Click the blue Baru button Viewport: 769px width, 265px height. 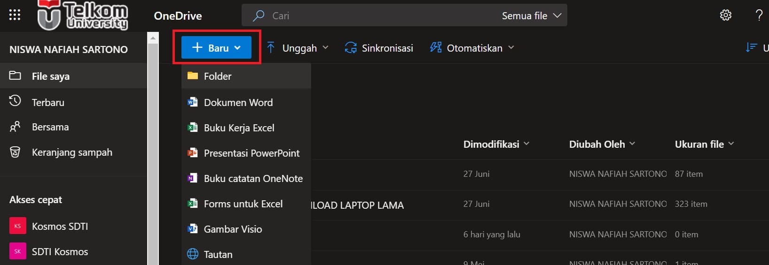point(216,48)
